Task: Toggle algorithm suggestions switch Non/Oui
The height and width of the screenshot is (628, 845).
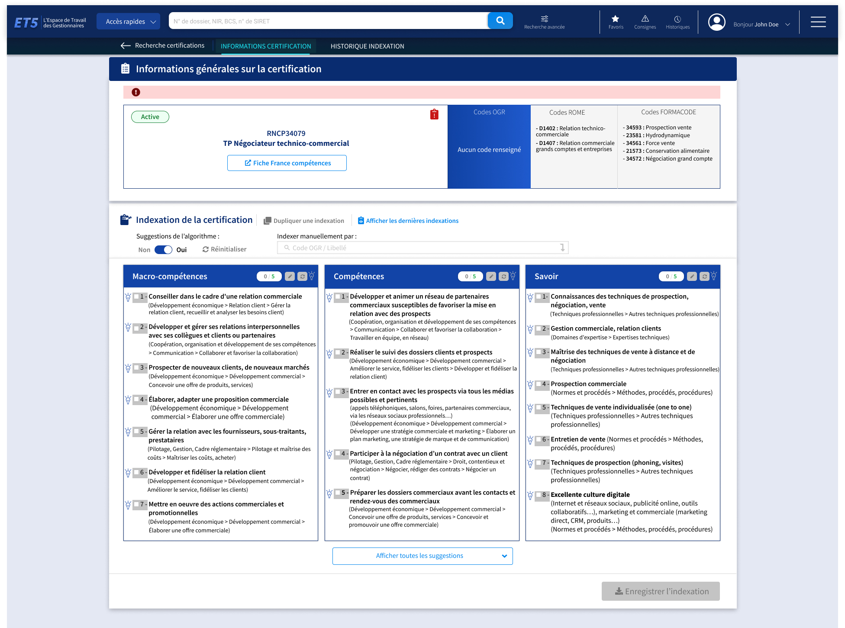Action: tap(163, 250)
